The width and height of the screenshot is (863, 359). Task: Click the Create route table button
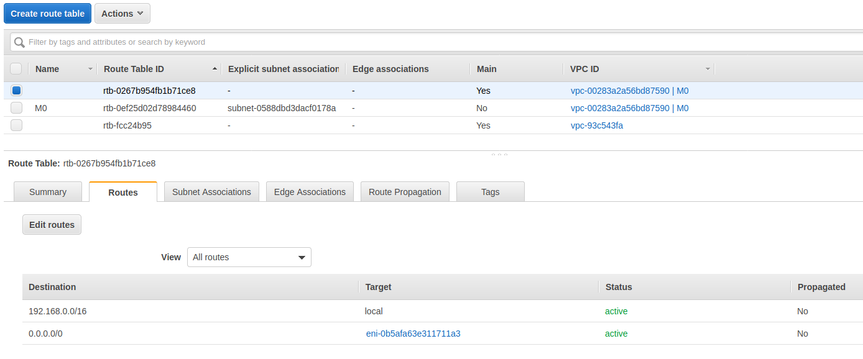click(x=48, y=14)
